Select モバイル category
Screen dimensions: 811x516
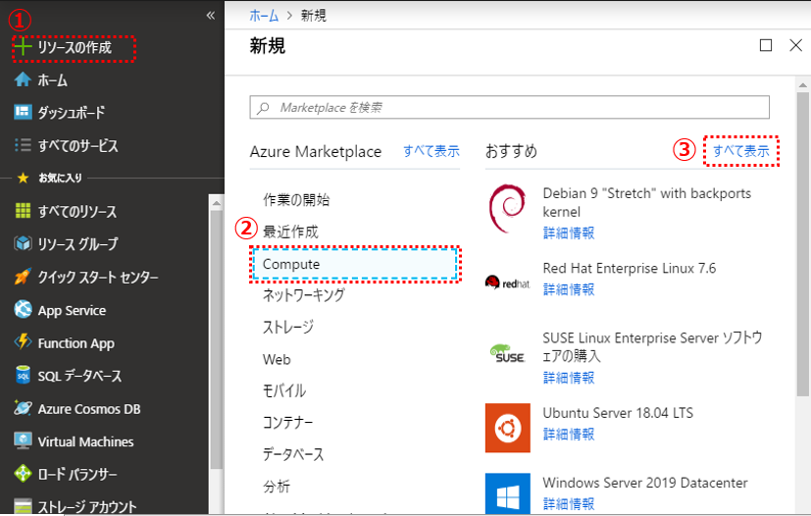click(284, 390)
